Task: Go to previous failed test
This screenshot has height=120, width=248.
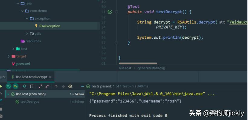Action: coord(56,86)
